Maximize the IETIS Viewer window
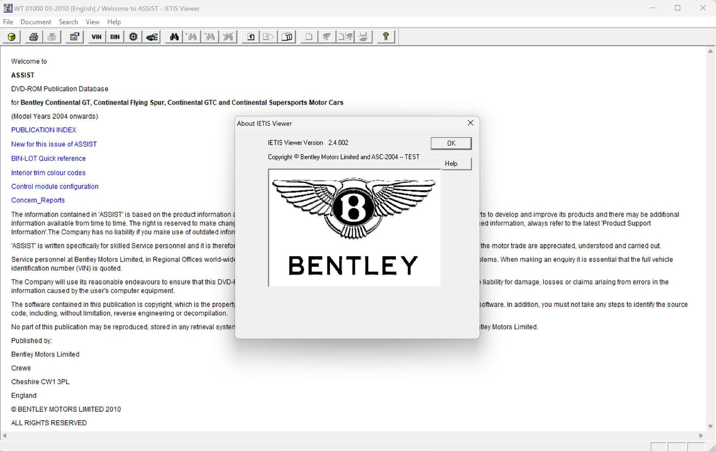The image size is (716, 452). tap(677, 8)
